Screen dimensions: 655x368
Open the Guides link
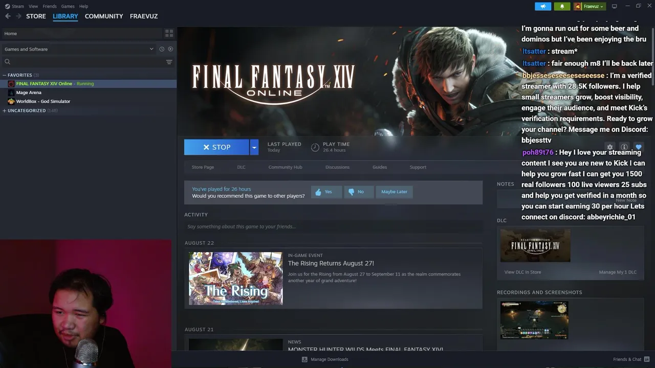click(380, 167)
